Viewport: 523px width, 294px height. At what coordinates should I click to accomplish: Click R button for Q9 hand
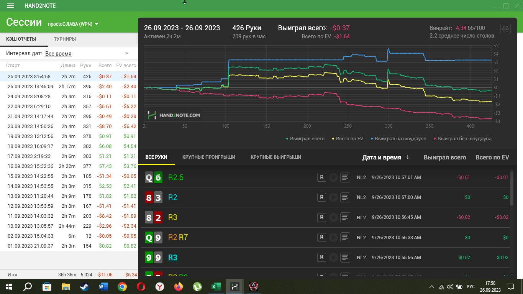pos(322,237)
